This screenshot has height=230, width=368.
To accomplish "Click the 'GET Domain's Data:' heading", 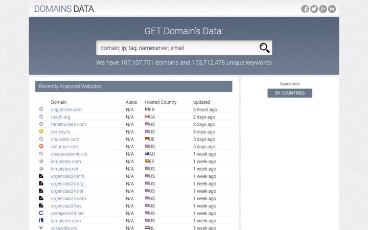I will pos(184,31).
